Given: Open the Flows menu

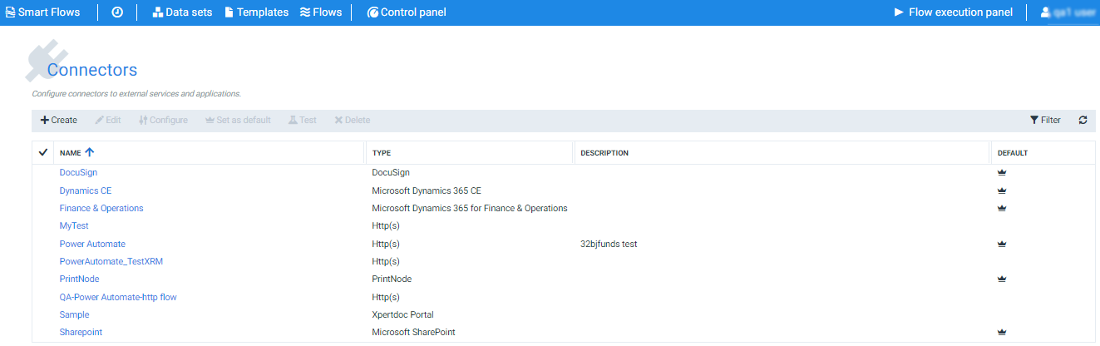Looking at the screenshot, I should coord(320,12).
